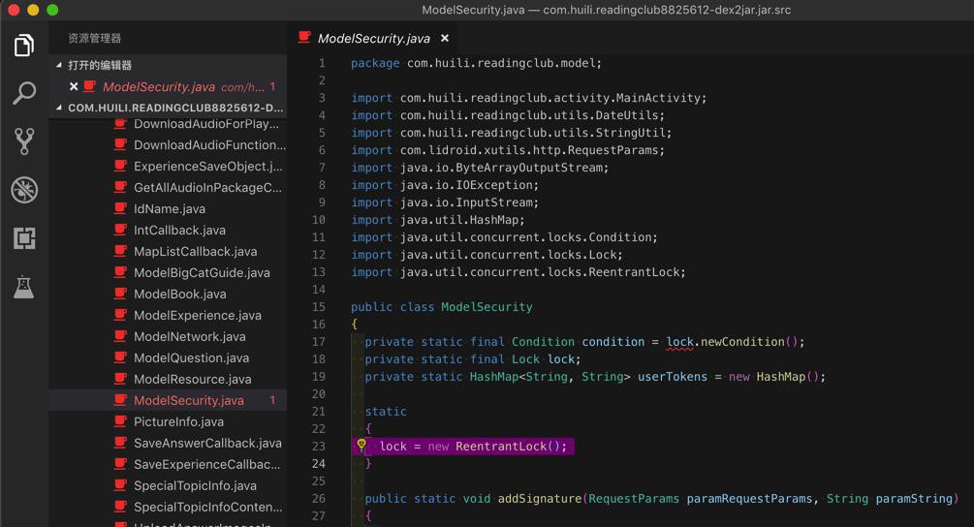Click the explorer panel title 资源管理器

click(94, 38)
